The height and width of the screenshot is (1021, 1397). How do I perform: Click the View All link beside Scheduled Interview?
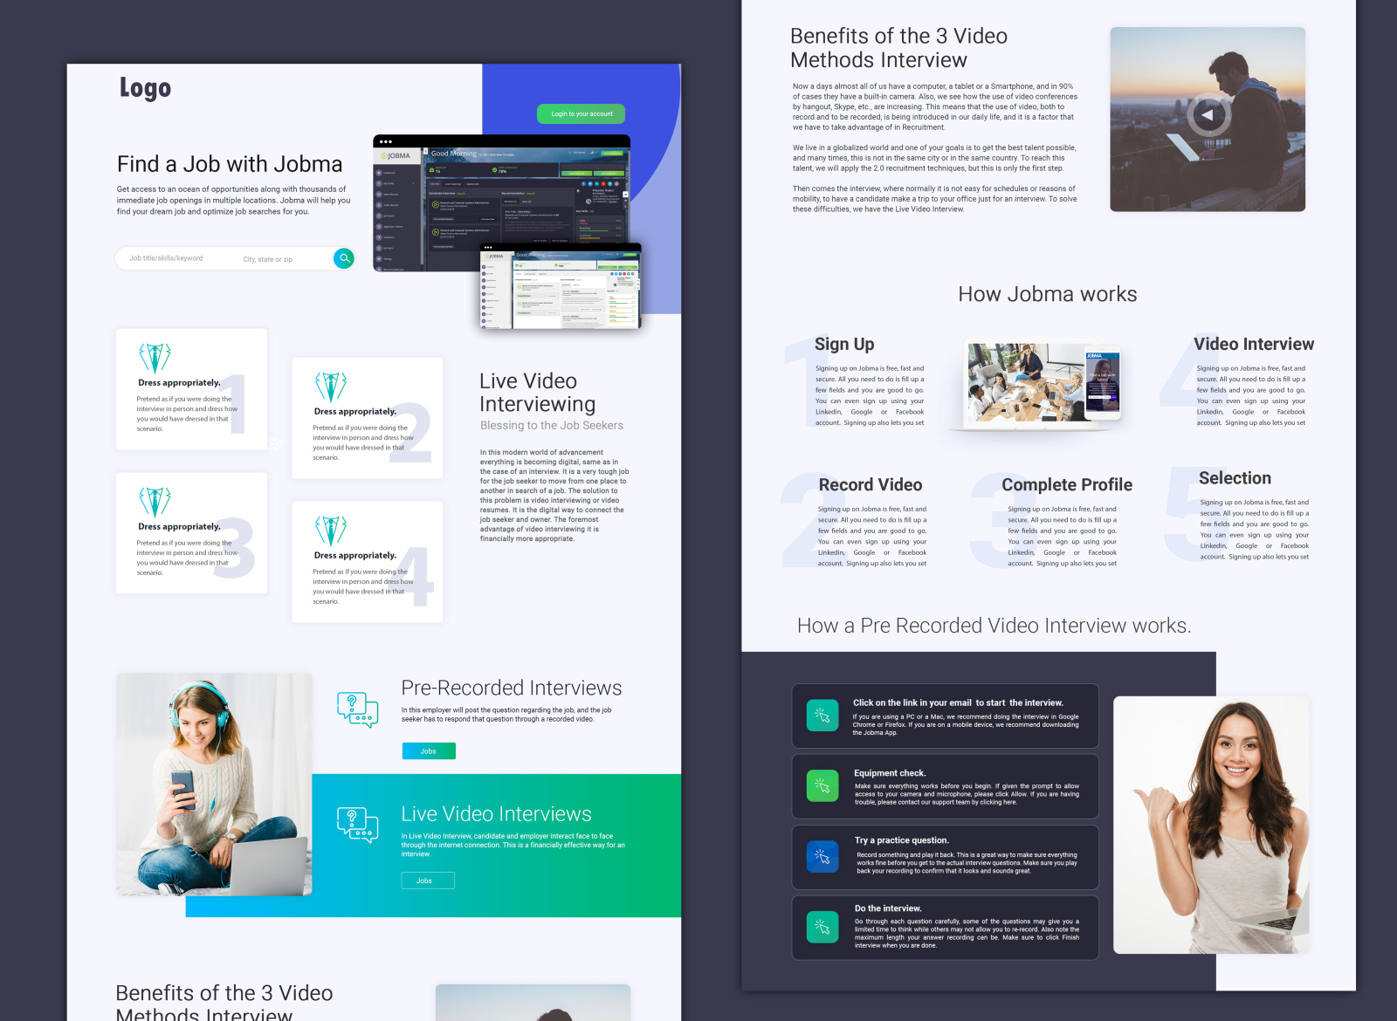coord(460,194)
